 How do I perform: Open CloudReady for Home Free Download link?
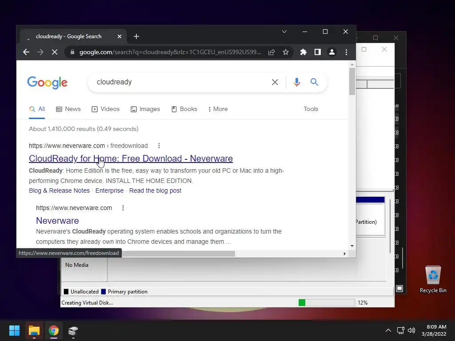pyautogui.click(x=131, y=159)
